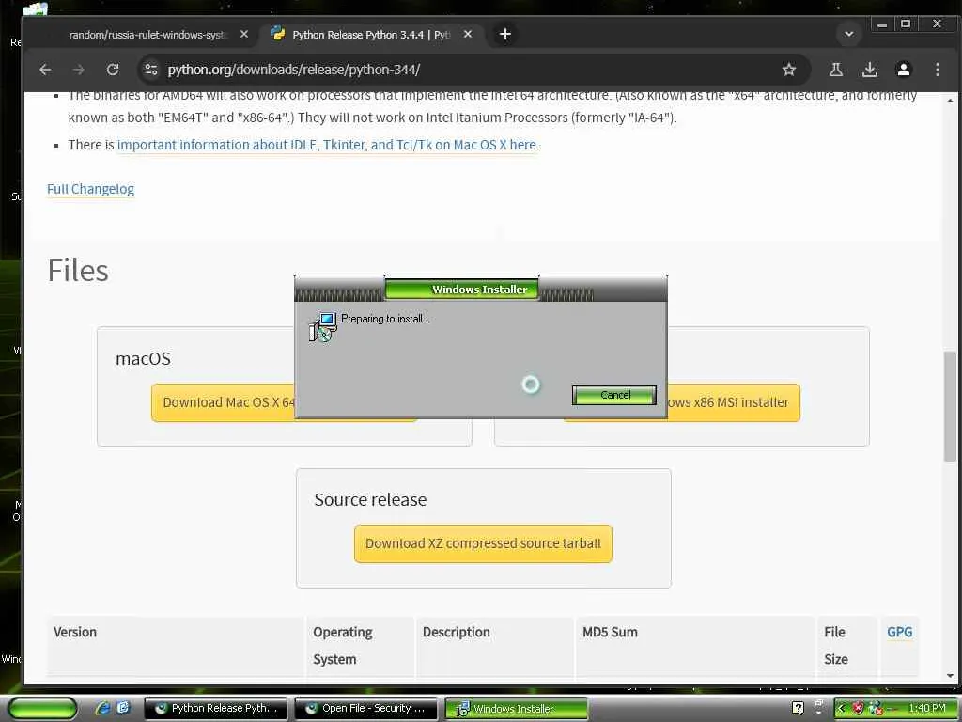The image size is (962, 722).
Task: Expand the tab search dropdown
Action: pos(849,35)
